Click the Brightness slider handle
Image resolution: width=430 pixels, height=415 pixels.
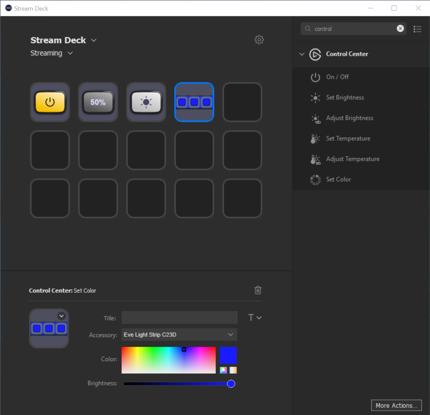231,384
